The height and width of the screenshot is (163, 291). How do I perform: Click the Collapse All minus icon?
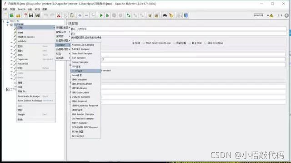click(86, 15)
